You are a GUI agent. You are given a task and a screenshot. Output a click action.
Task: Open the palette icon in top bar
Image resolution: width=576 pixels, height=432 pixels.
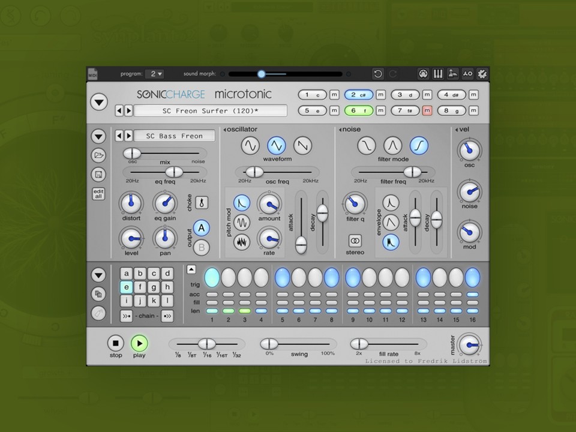pos(423,74)
